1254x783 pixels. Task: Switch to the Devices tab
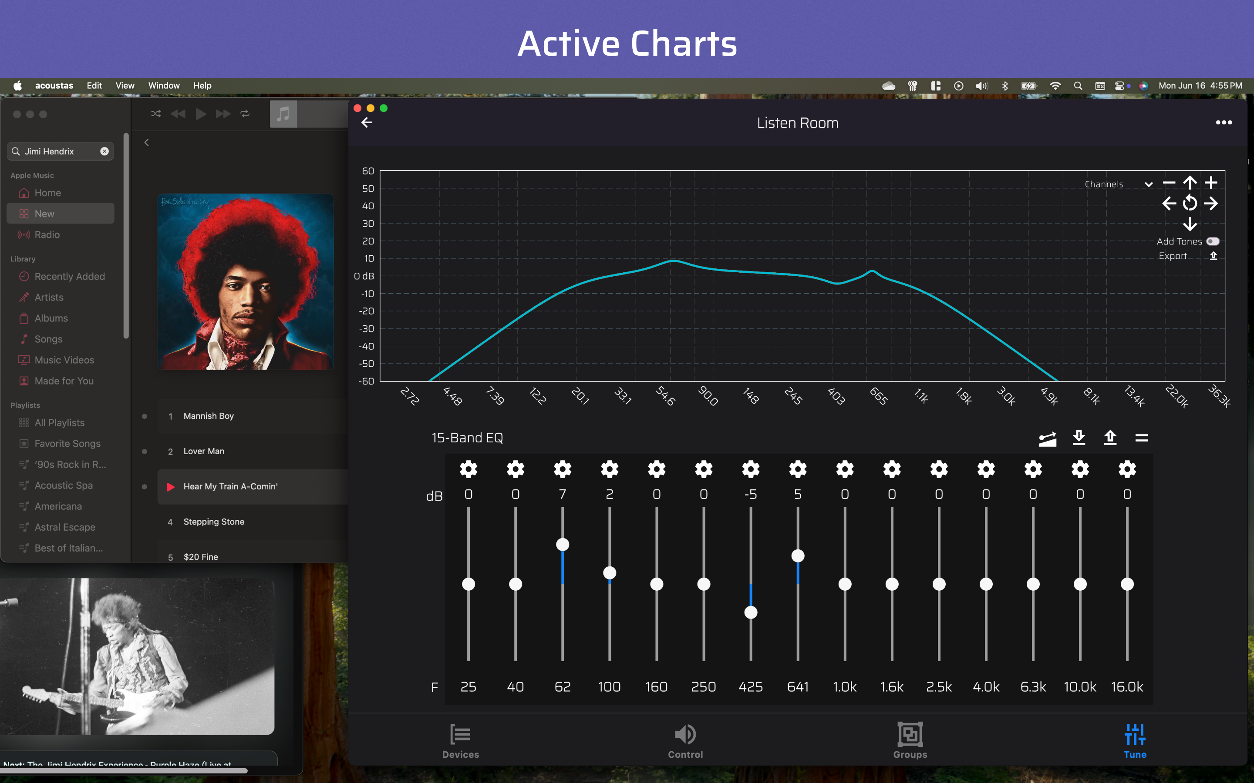tap(460, 741)
